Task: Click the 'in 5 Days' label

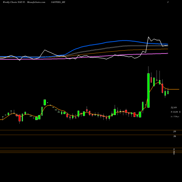Action: (x=175, y=116)
